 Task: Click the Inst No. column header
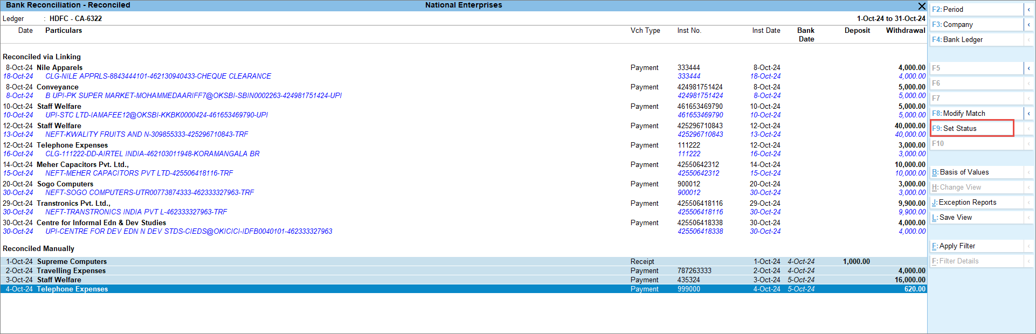tap(689, 31)
